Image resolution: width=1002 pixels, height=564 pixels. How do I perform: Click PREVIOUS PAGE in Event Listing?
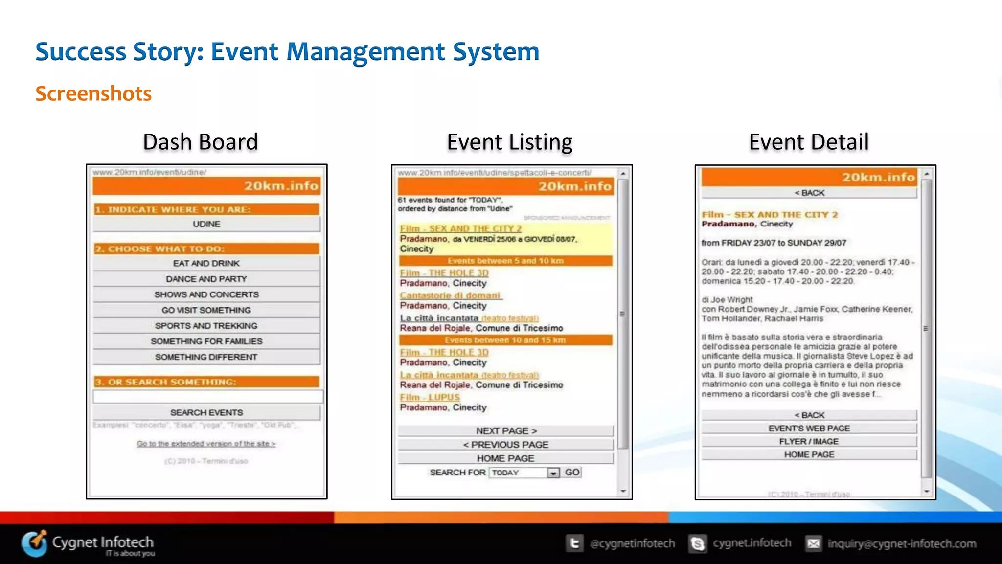pos(505,445)
